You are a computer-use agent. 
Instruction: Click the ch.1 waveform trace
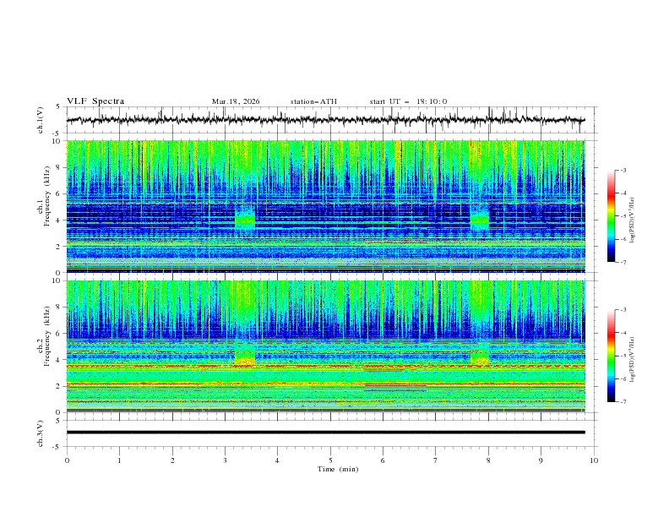point(325,120)
